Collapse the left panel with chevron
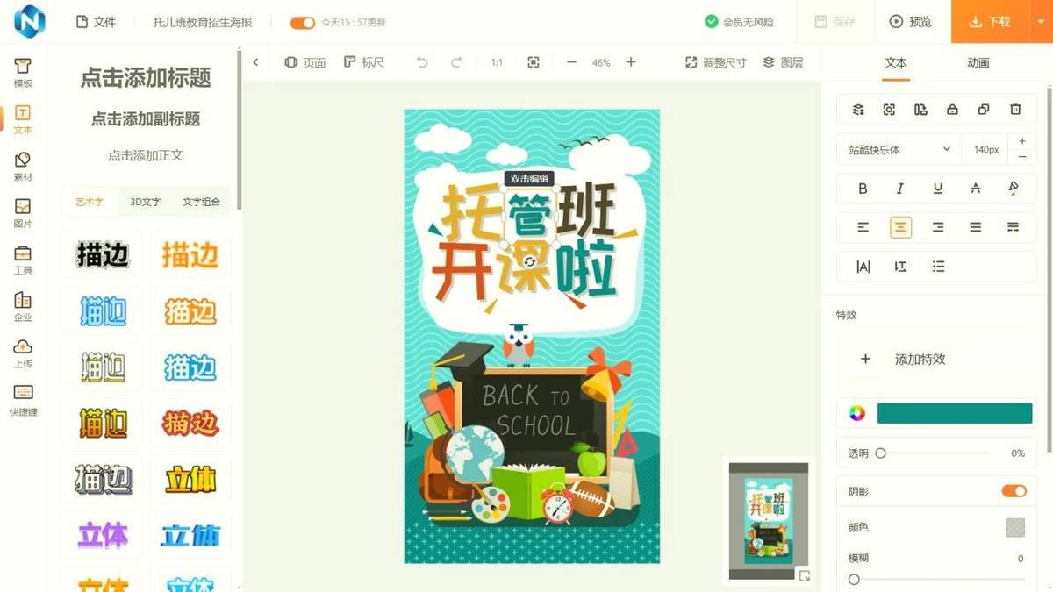 255,62
